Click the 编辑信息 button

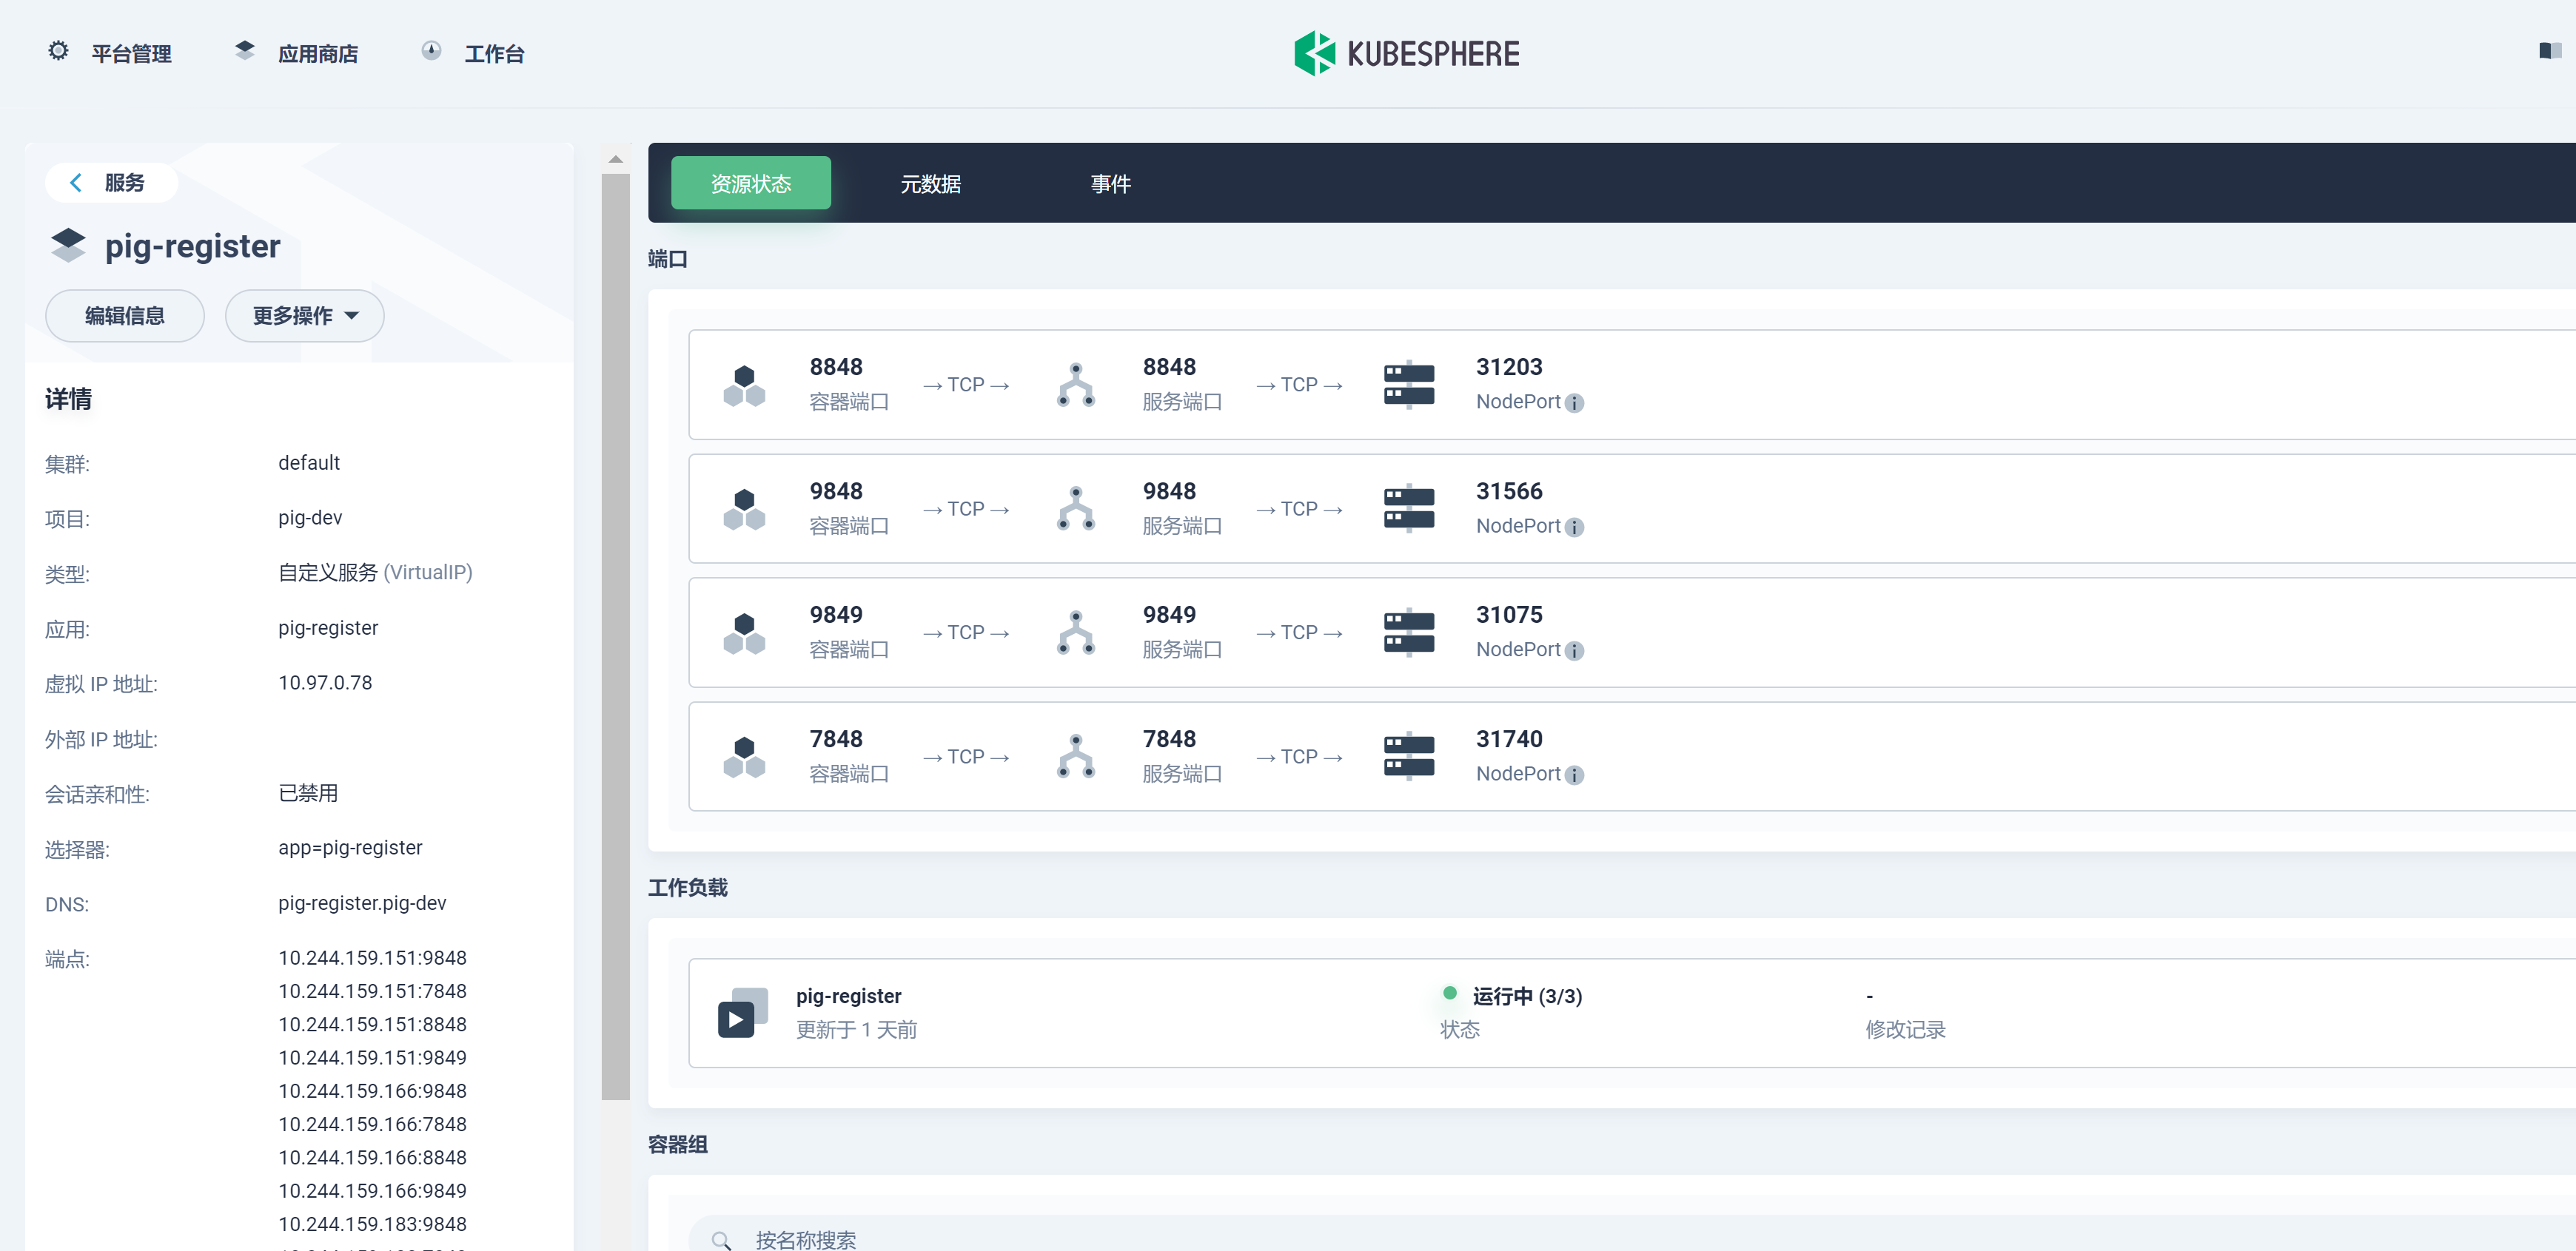click(125, 316)
